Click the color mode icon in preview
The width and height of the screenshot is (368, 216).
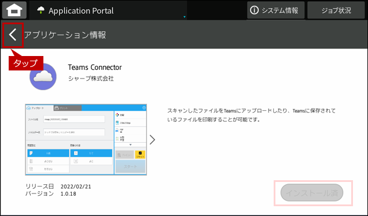point(117,115)
